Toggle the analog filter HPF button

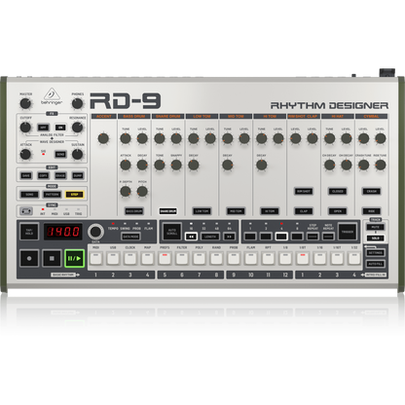[x=43, y=128]
